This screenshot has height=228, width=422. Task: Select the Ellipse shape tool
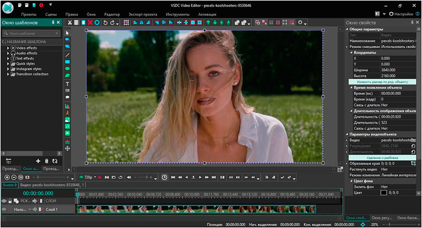(x=67, y=68)
